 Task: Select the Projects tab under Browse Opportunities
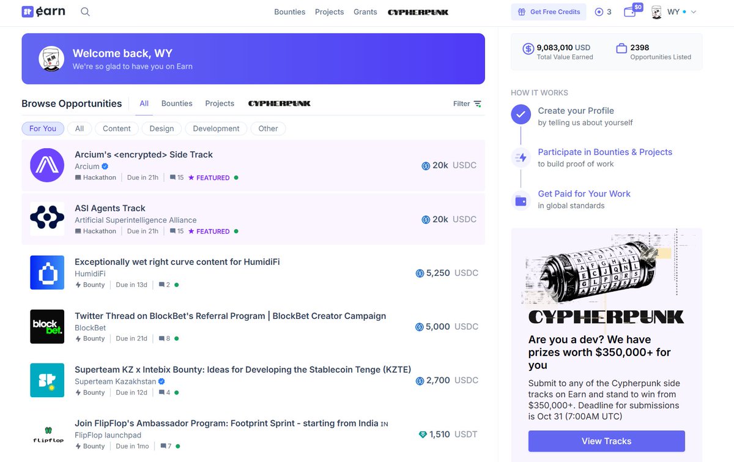(x=220, y=103)
